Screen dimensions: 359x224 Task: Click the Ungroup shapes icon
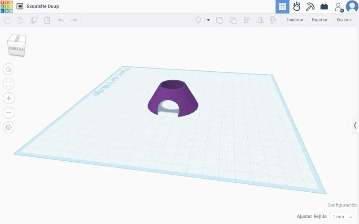coord(233,20)
